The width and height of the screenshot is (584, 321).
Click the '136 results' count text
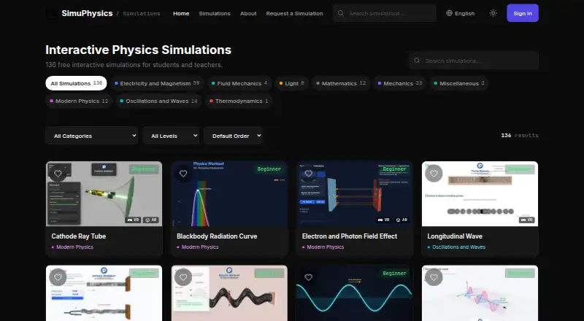coord(520,136)
